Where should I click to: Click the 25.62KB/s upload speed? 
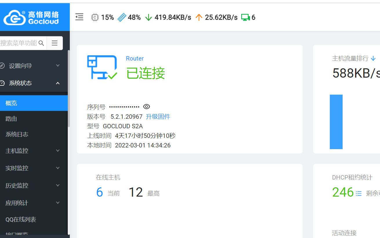click(221, 17)
